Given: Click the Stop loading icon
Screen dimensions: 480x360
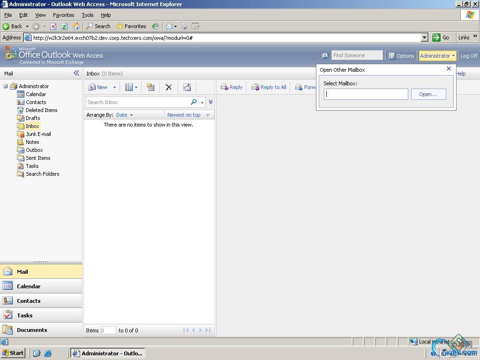Looking at the screenshot, I should pos(53,26).
